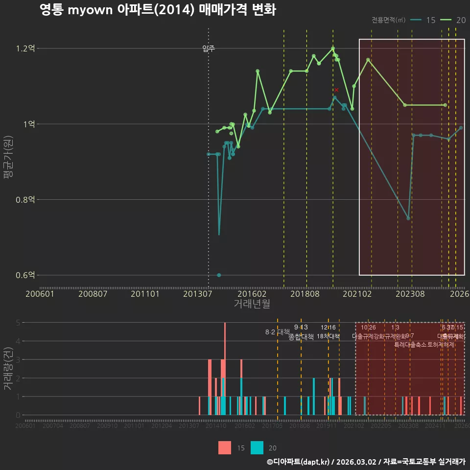Select the 20㎡ point at 1.17억 inside highlighted box
Viewport: 470px width, 470px height.
pyautogui.click(x=368, y=60)
